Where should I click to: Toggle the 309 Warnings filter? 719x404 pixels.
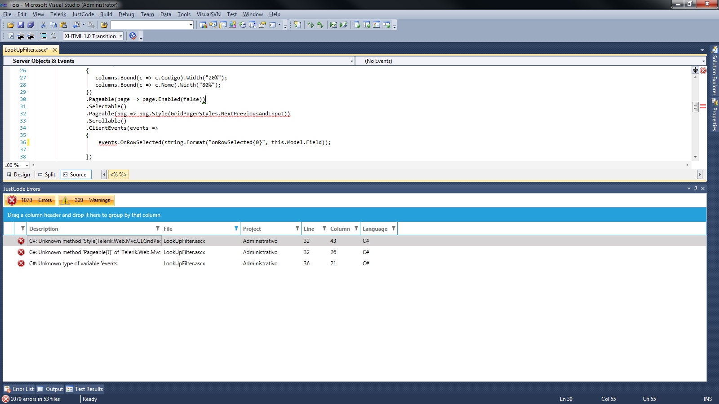click(86, 200)
